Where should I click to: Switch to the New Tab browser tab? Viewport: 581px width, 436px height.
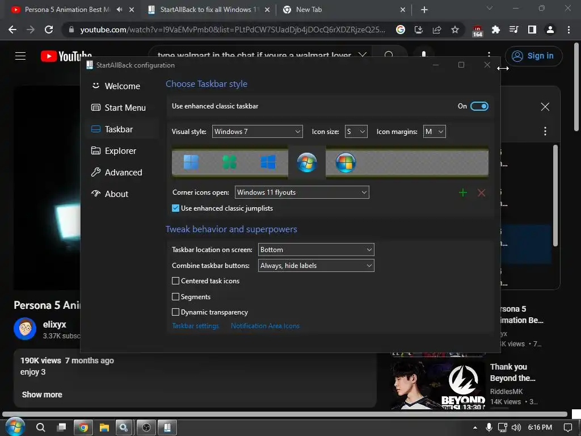point(344,10)
